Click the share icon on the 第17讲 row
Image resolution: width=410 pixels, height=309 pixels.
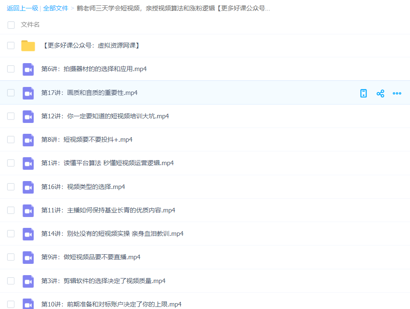380,93
